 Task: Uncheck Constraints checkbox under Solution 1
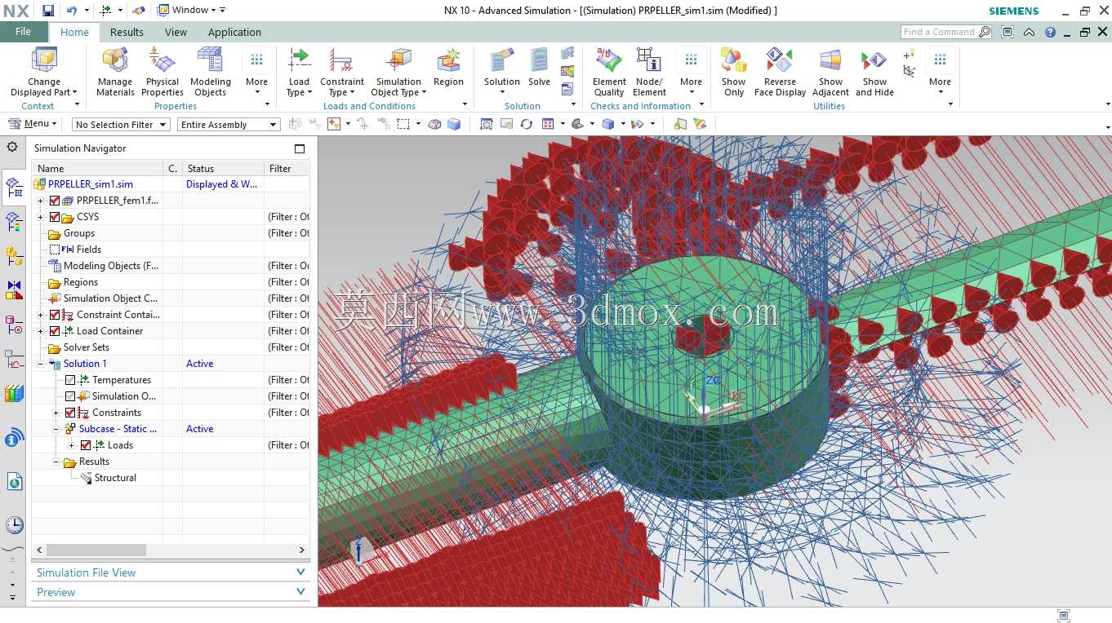coord(70,413)
